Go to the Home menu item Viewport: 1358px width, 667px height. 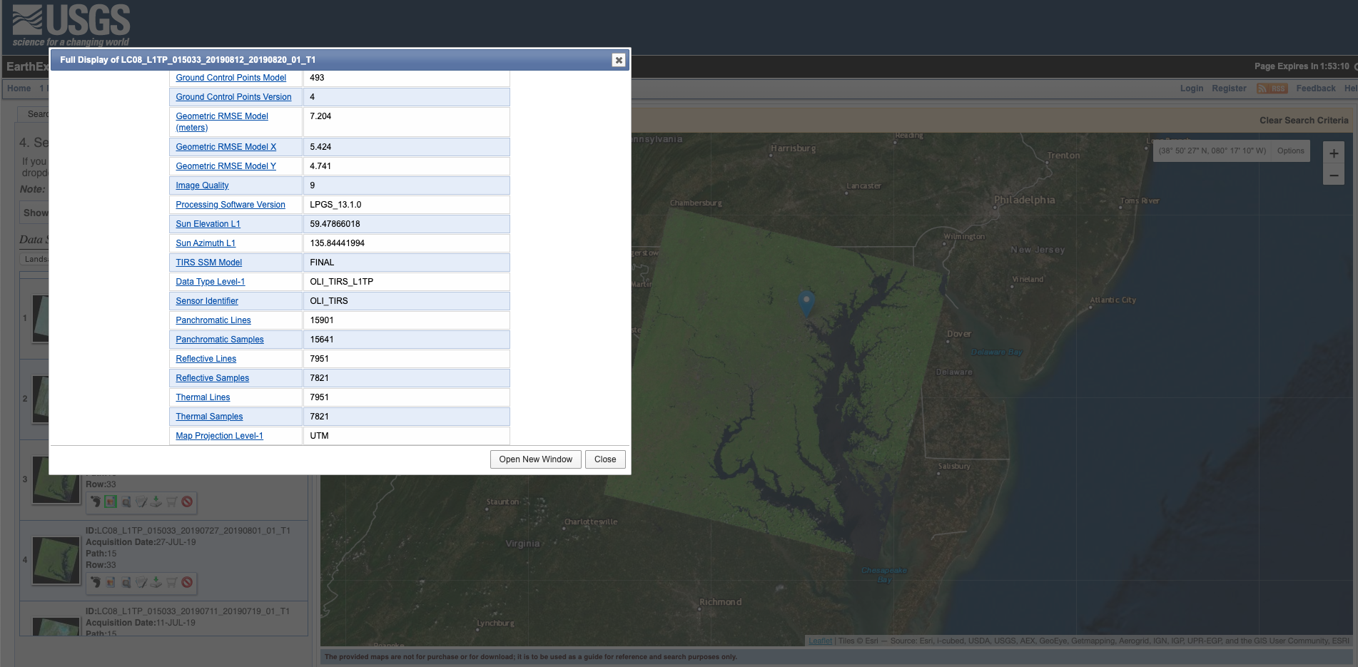[x=19, y=88]
